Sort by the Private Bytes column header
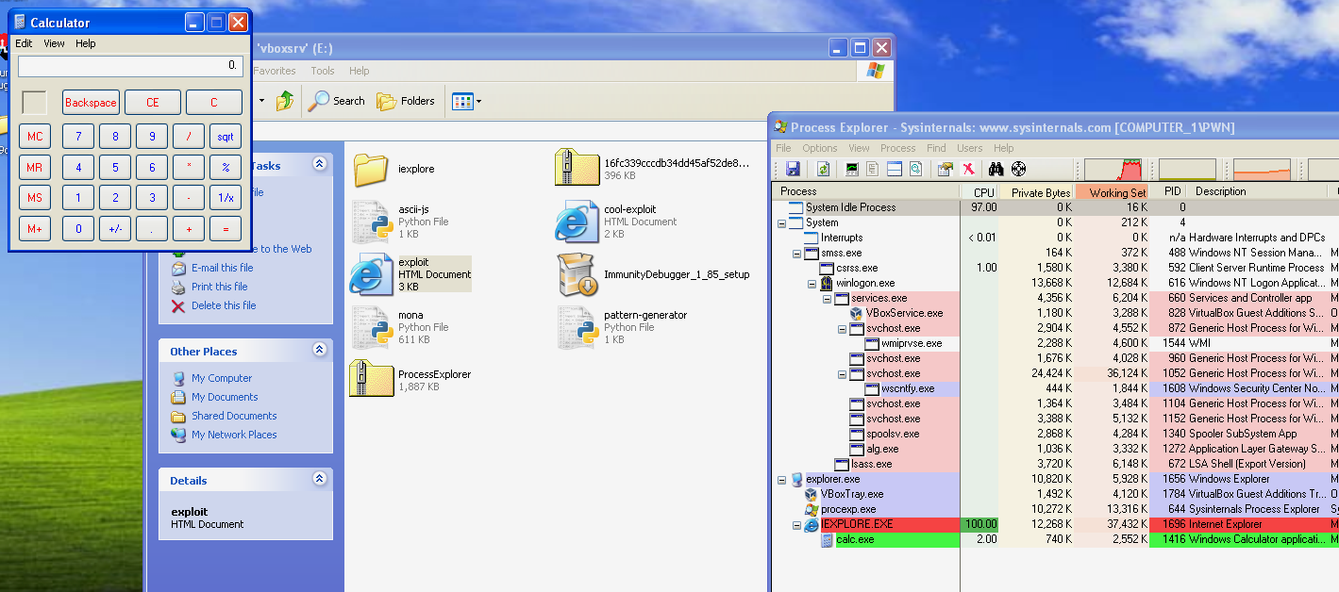Screen dimensions: 1339x592 pyautogui.click(x=1036, y=192)
